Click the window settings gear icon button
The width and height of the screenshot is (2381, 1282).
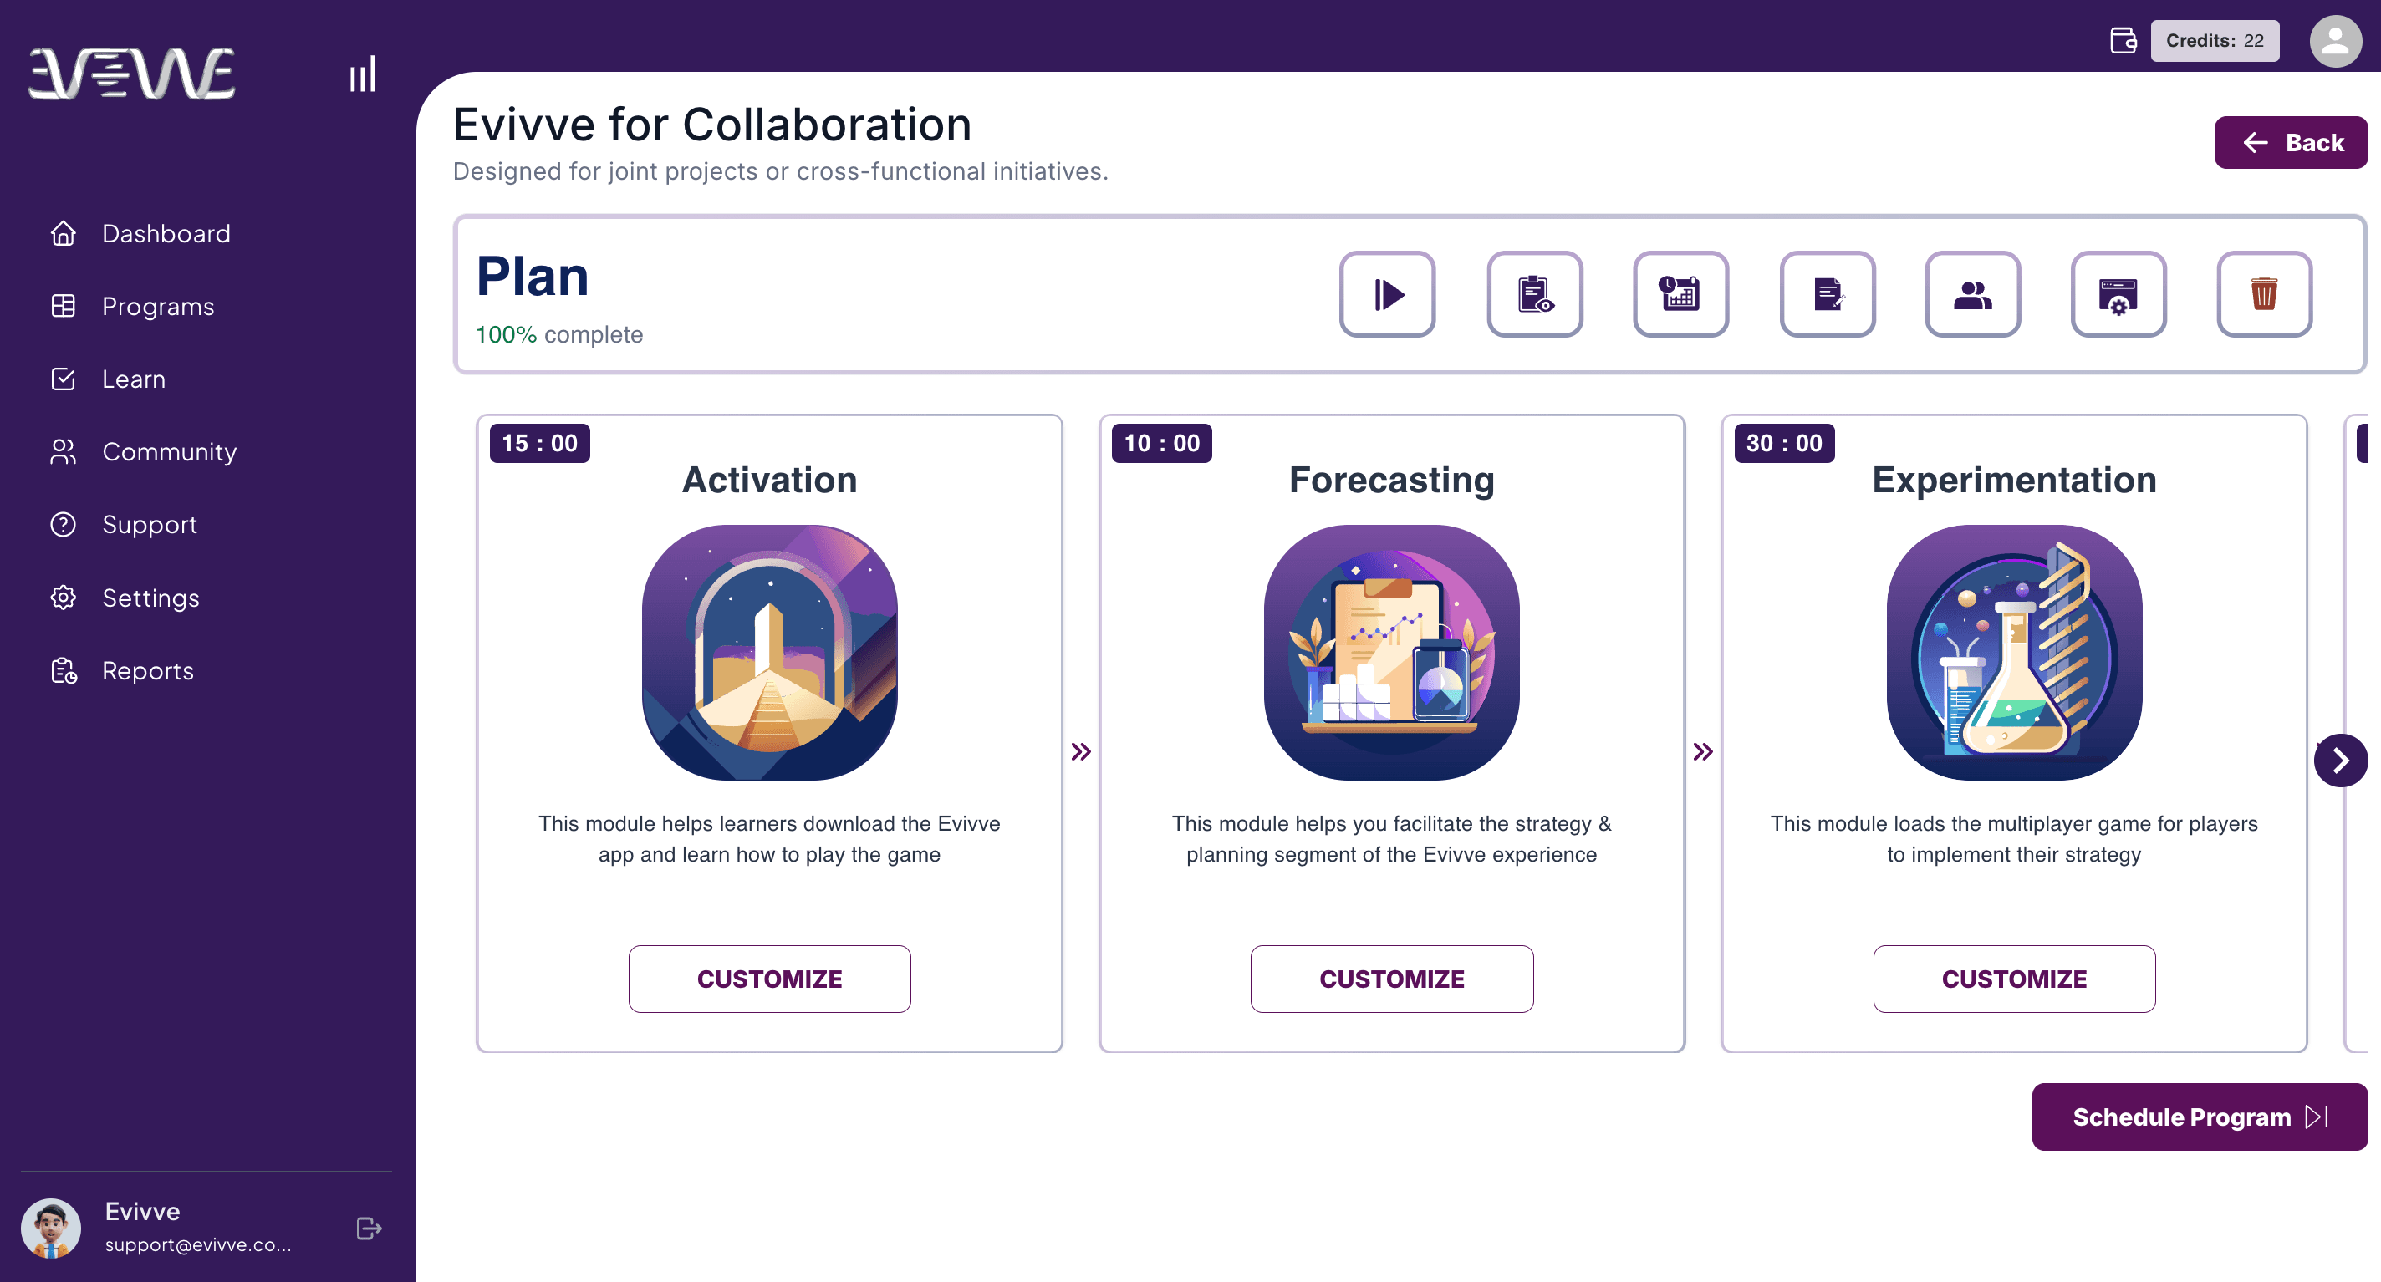[2118, 294]
